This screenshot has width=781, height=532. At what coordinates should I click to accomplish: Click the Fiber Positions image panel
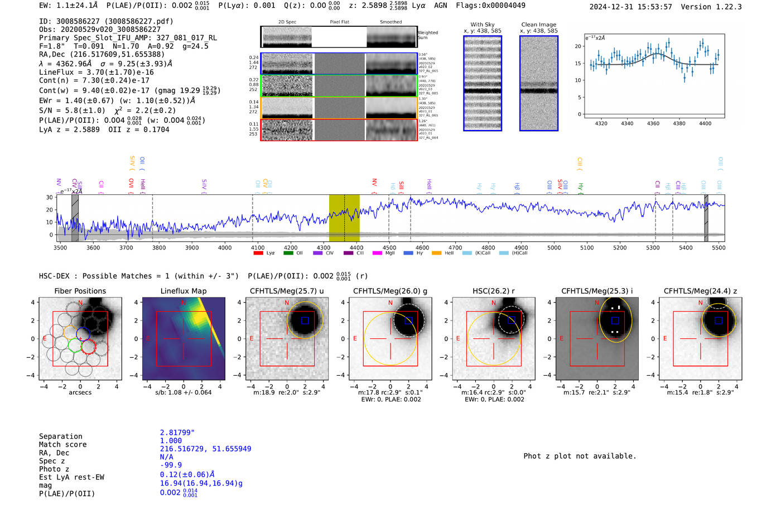(80, 339)
